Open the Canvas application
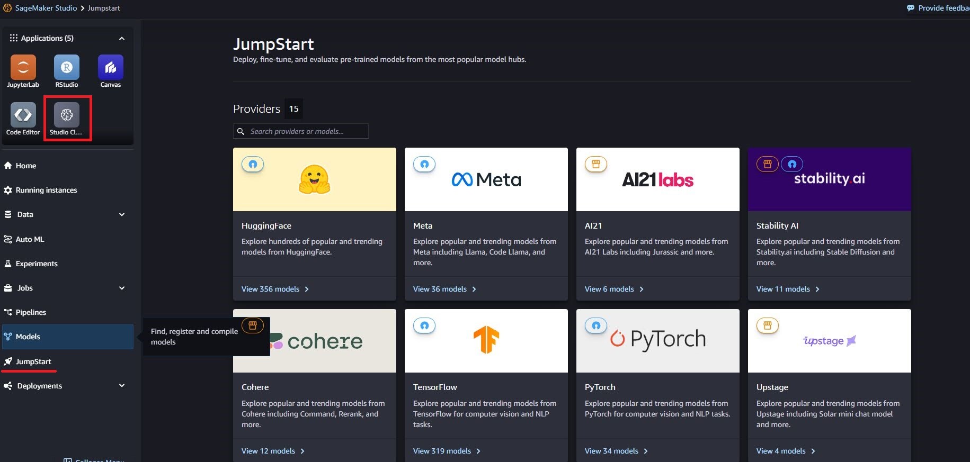 [110, 68]
